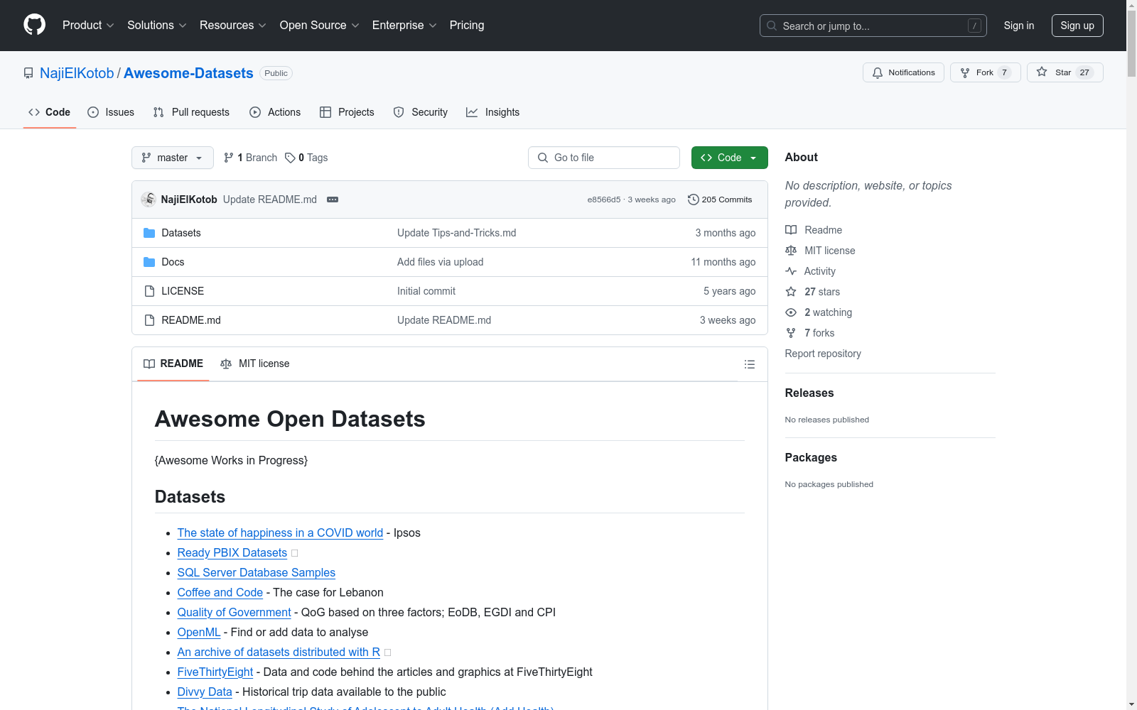Switch to the Actions tab
Screen dimensions: 1137x710
(275, 112)
